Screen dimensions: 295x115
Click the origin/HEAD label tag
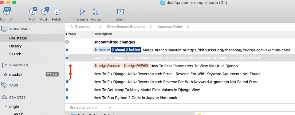tap(136, 66)
